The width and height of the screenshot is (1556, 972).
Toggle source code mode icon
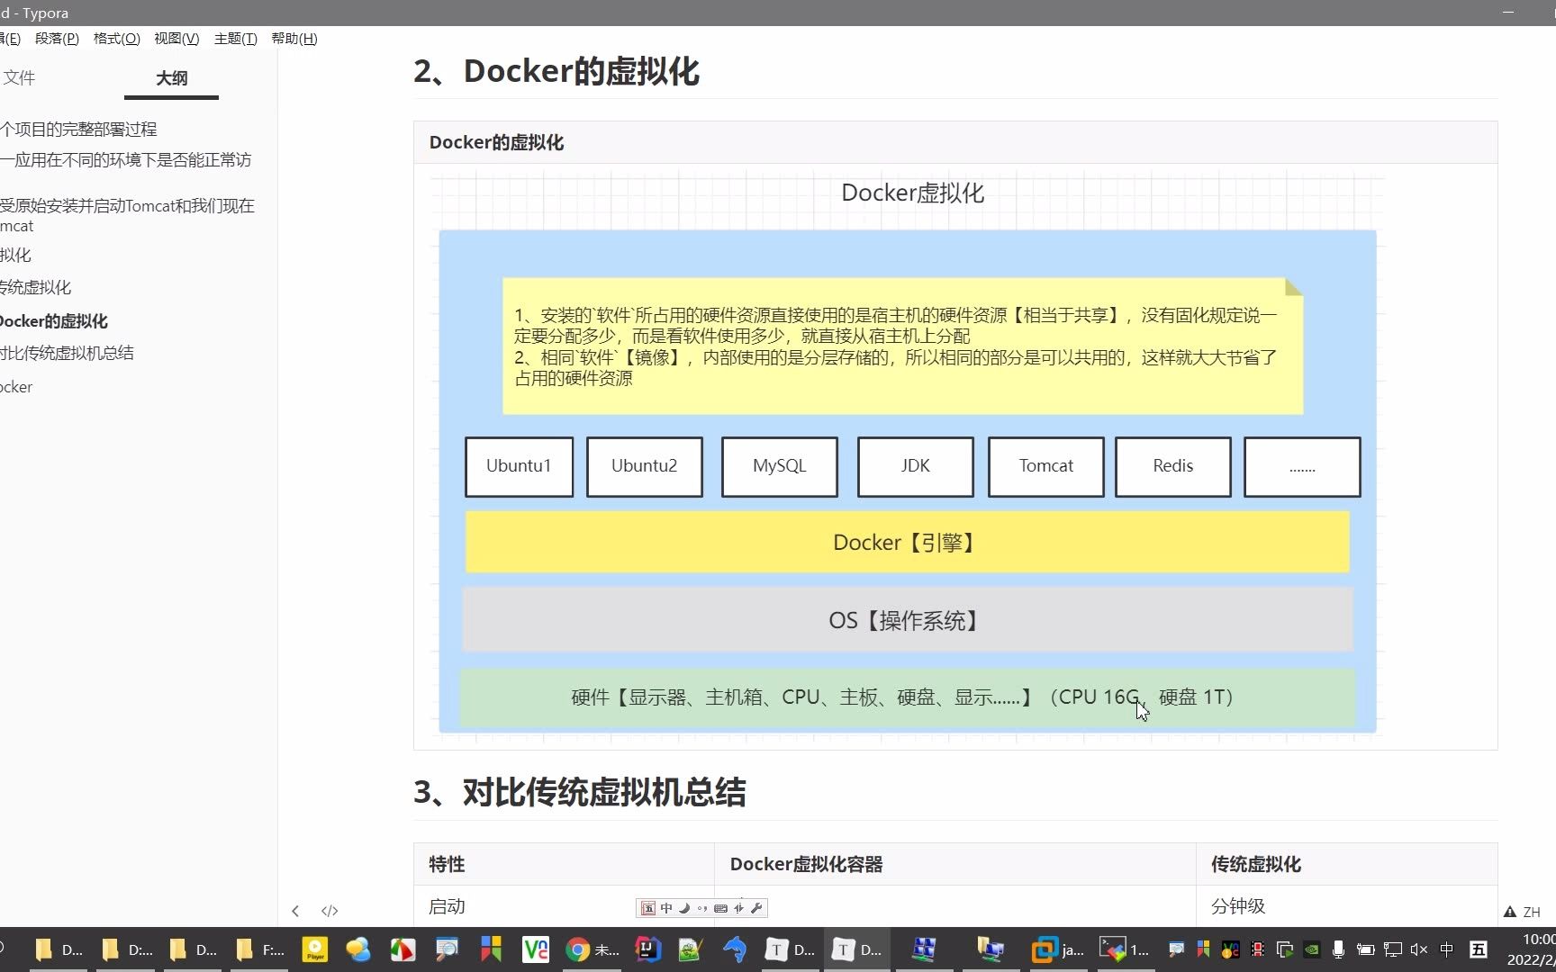click(330, 911)
